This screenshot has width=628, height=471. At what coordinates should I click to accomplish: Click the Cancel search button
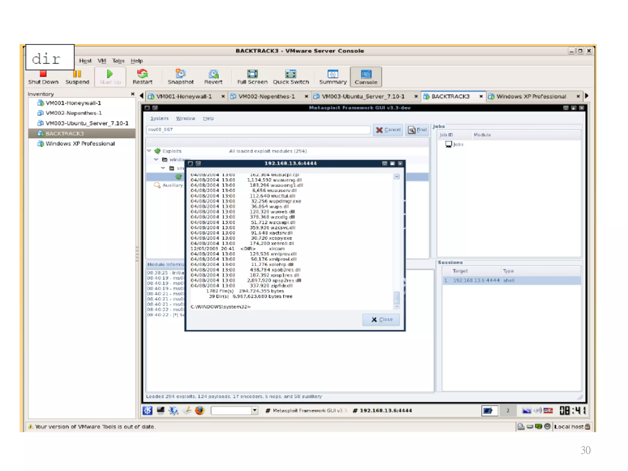[388, 130]
